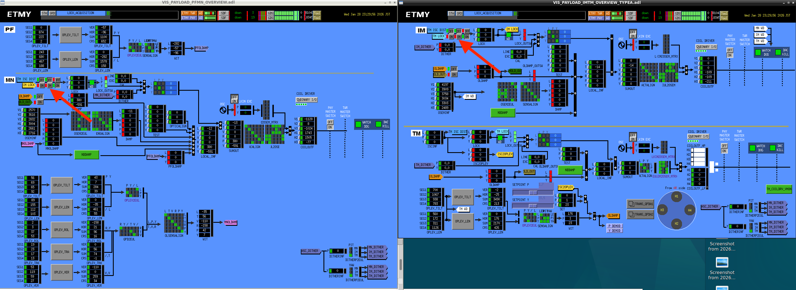Turn OFF the PAY MASTER SWITCH in IM
796x290 pixels.
pos(729,50)
